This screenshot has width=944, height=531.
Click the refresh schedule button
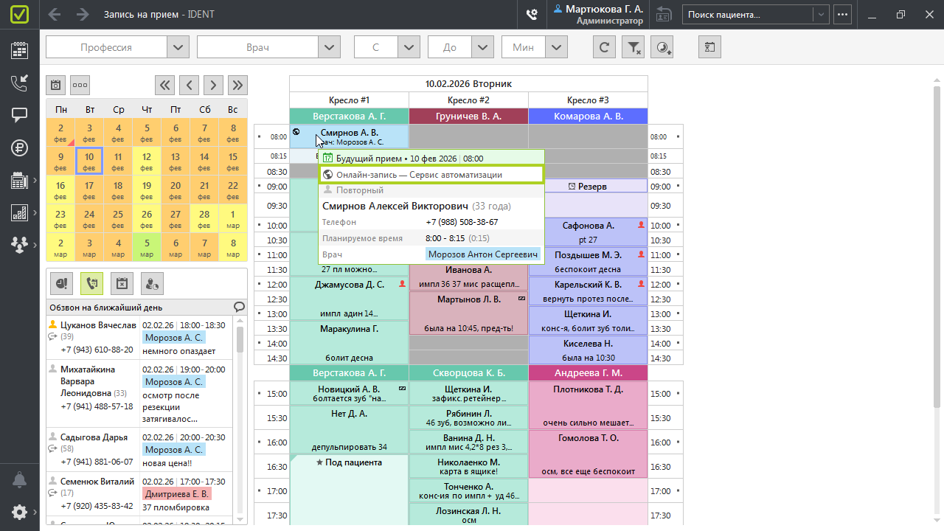click(x=604, y=47)
